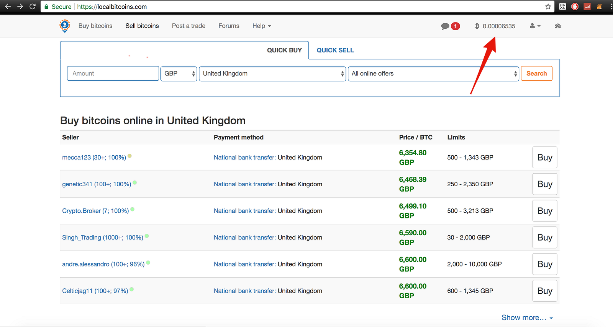Open the Chrome three-dot menu
Viewport: 613px width, 327px height.
pyautogui.click(x=611, y=7)
